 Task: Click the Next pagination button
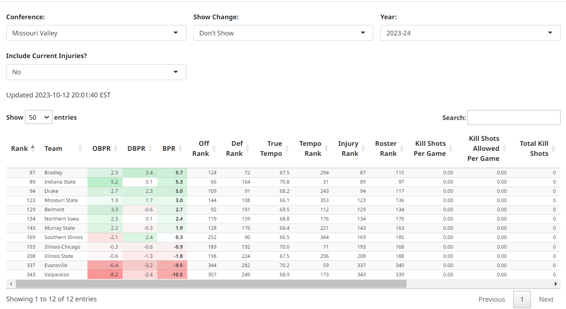coord(546,299)
